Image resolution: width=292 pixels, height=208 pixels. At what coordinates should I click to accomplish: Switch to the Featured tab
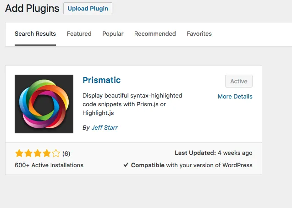point(79,34)
